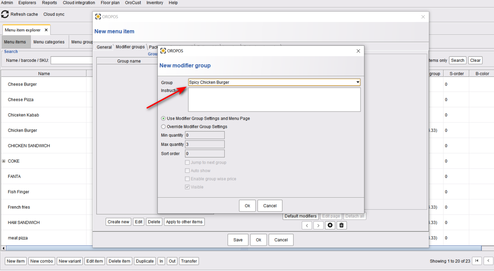Image resolution: width=494 pixels, height=271 pixels.
Task: Click Save in New menu item window
Action: [238, 240]
